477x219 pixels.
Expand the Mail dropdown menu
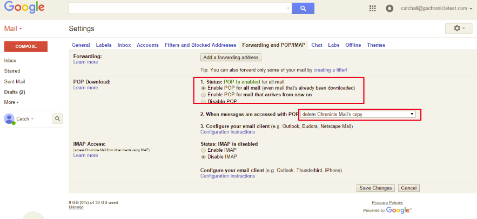pos(13,29)
